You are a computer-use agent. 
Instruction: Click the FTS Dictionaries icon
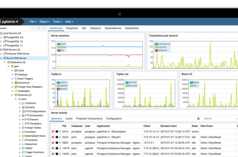[x=23, y=115]
